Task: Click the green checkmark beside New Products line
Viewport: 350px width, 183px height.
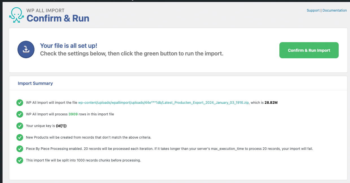Action: pos(19,137)
